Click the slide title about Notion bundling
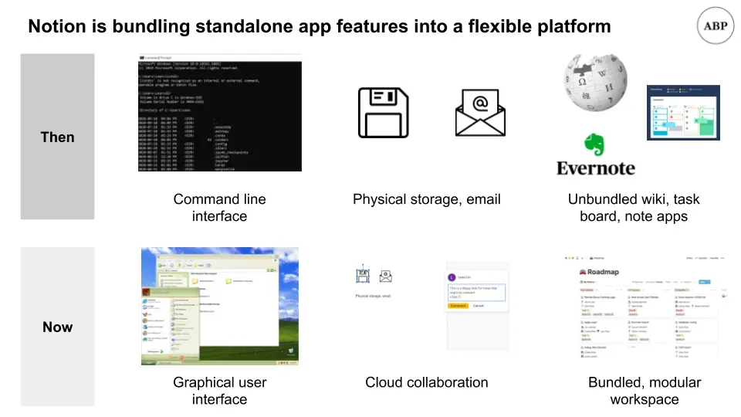The image size is (741, 417). pos(319,27)
